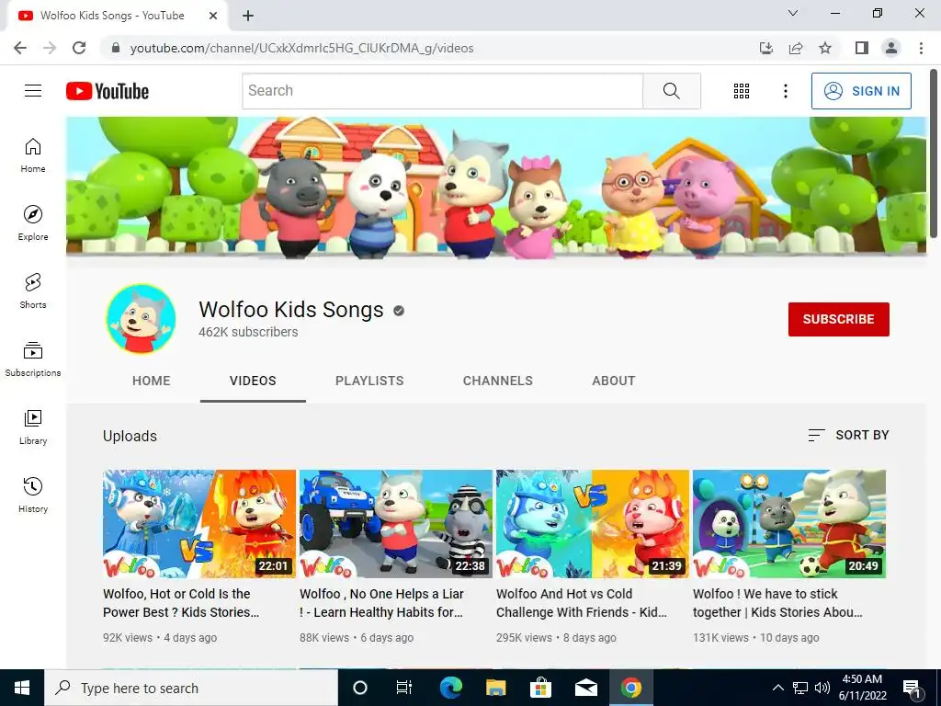Click the SIGN IN button
Image resolution: width=941 pixels, height=706 pixels.
coord(861,91)
